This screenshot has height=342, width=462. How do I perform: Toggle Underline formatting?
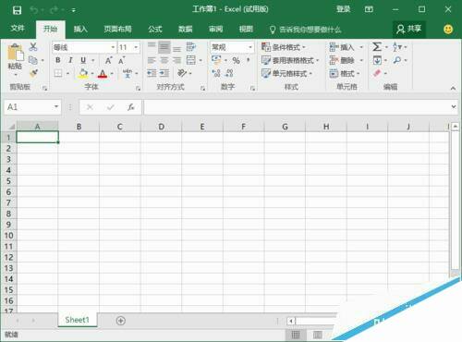[x=83, y=60]
